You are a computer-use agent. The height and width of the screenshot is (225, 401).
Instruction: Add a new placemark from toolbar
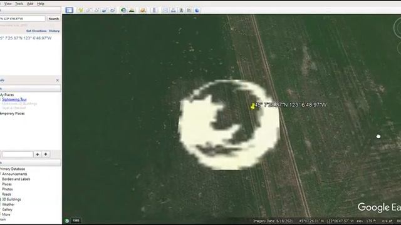point(81,10)
